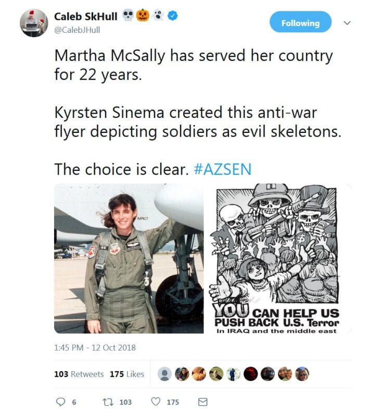
Task: Open the anti-war skeleton flyer image
Action: [x=277, y=259]
